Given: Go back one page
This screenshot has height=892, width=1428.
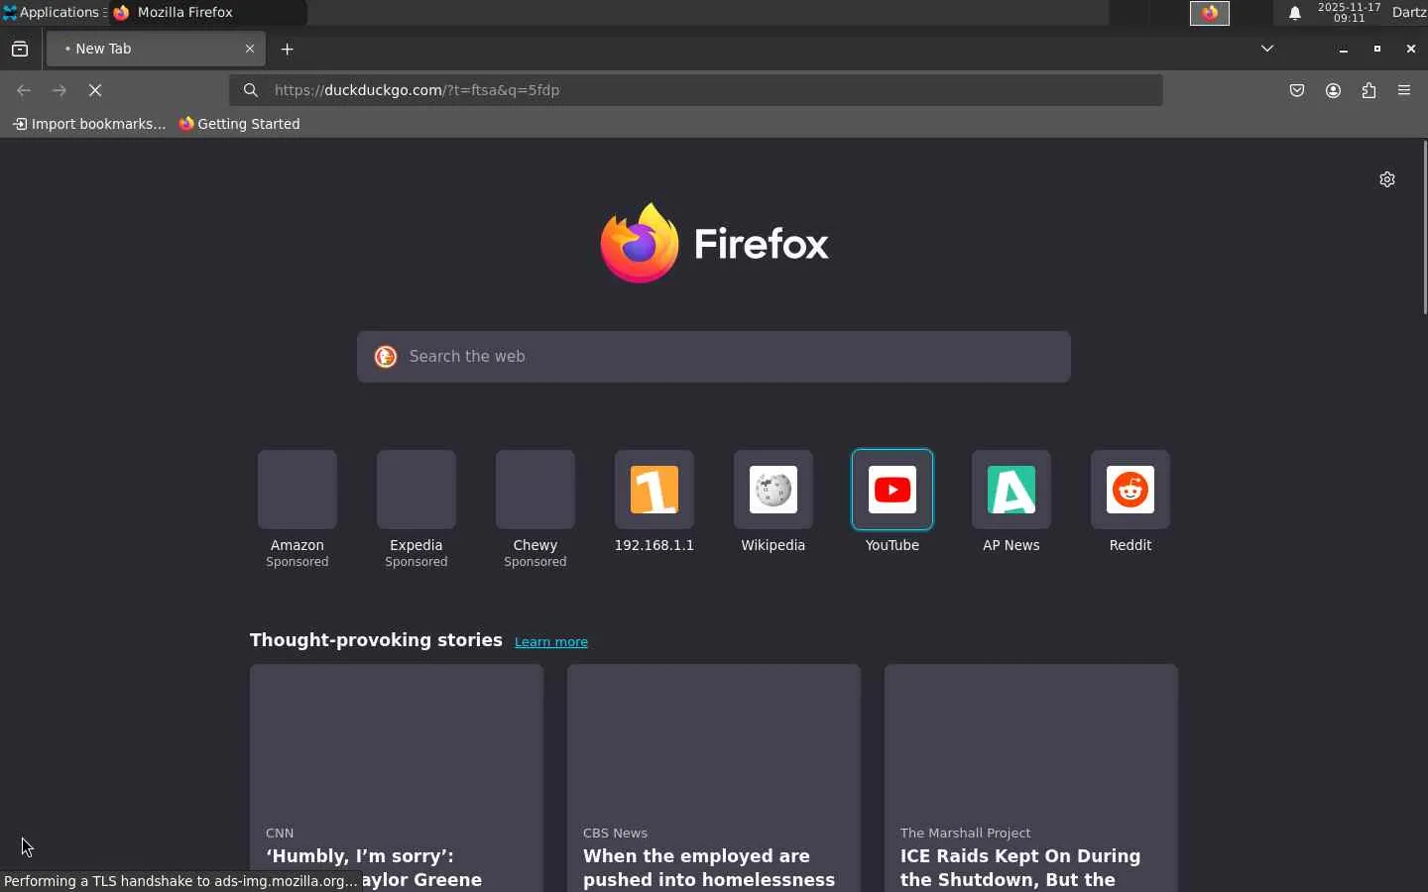Looking at the screenshot, I should click(x=24, y=90).
